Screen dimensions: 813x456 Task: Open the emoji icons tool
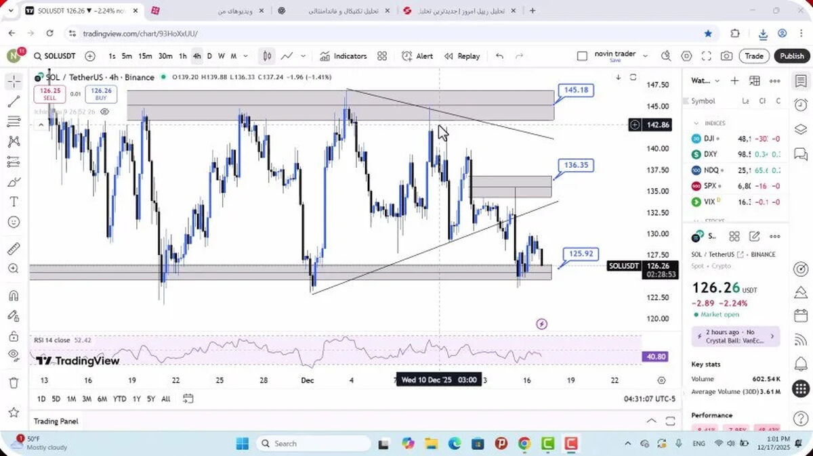point(14,222)
